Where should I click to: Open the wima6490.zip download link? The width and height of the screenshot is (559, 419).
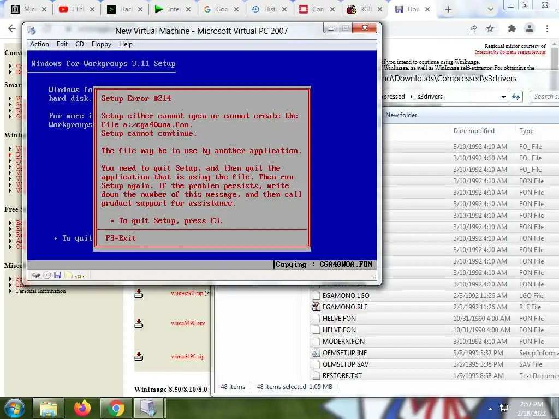point(188,356)
